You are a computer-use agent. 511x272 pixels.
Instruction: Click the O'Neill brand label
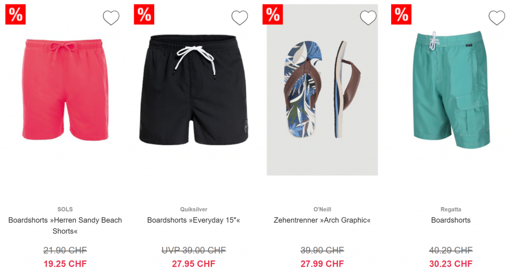(322, 209)
